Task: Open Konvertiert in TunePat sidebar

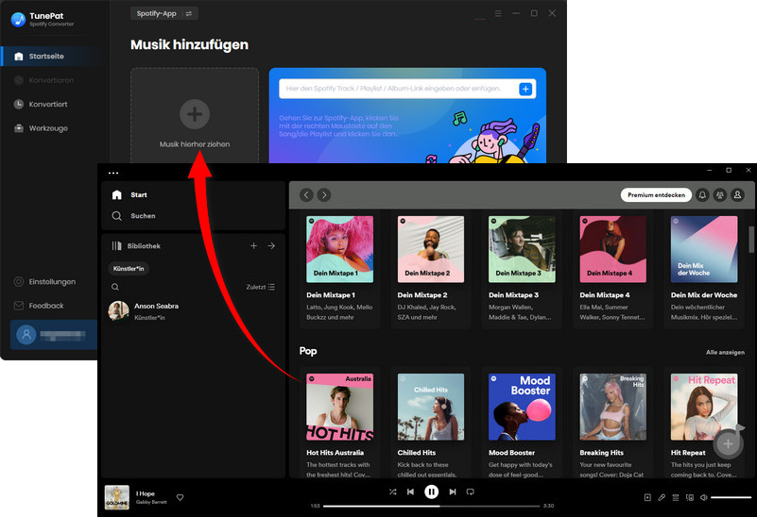Action: point(48,104)
